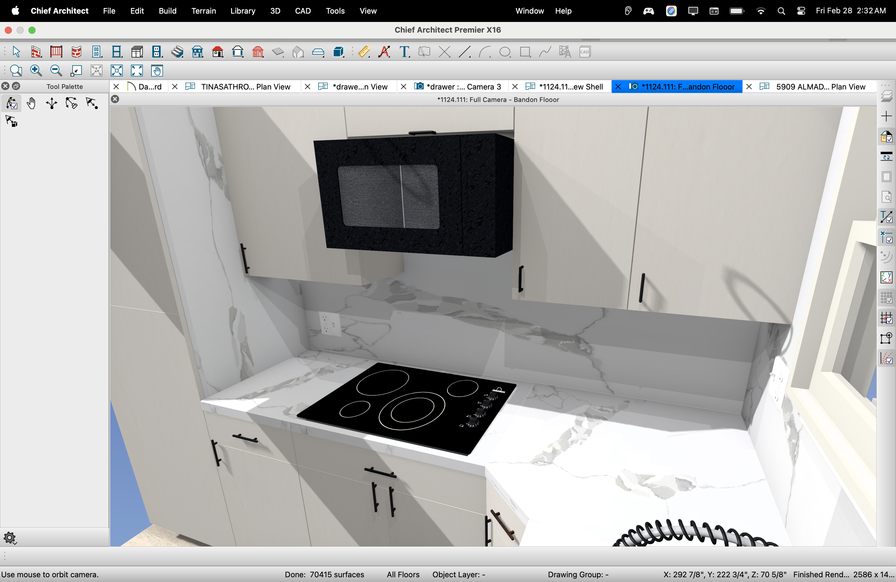
Task: Select the Roof tool with red roof
Action: coord(217,52)
